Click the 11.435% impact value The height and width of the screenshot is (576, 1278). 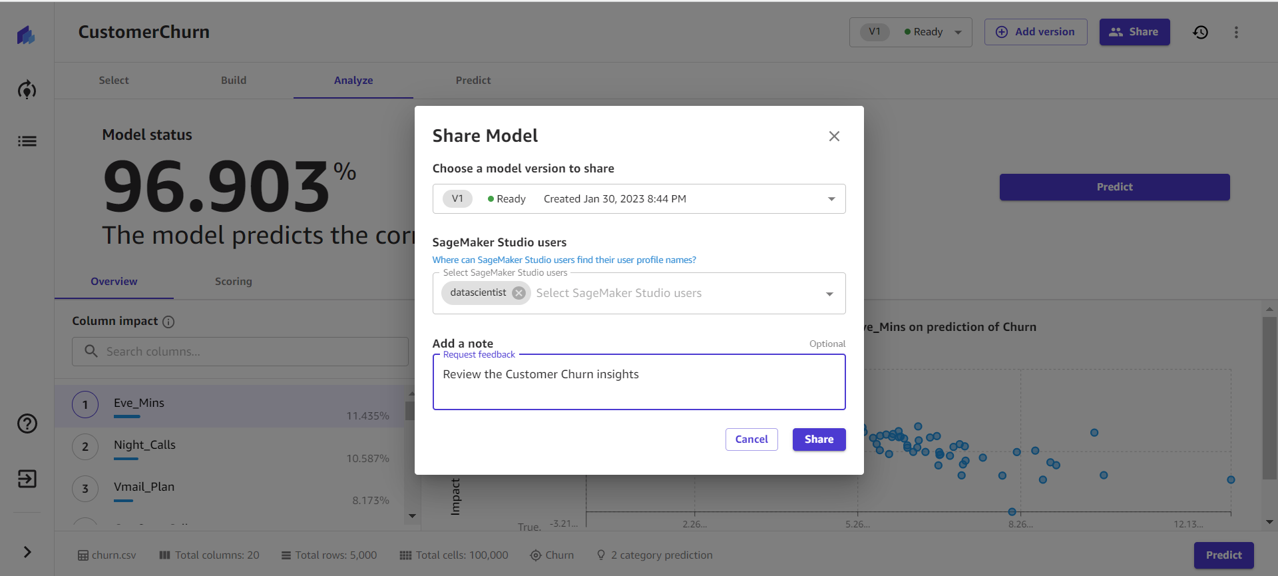pos(367,416)
